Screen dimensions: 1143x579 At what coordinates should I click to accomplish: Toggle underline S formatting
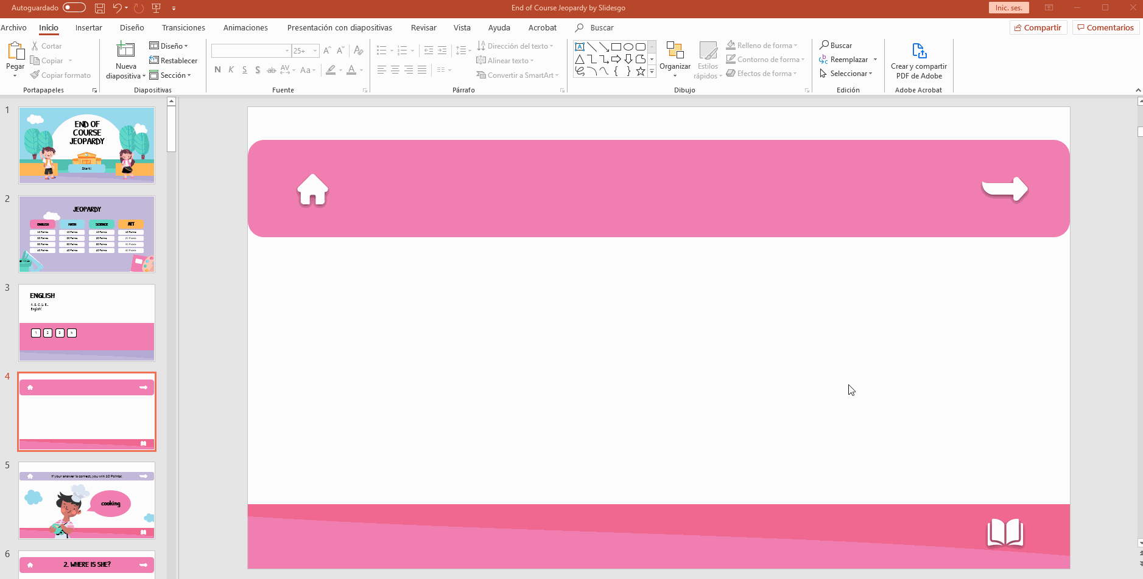pos(244,70)
